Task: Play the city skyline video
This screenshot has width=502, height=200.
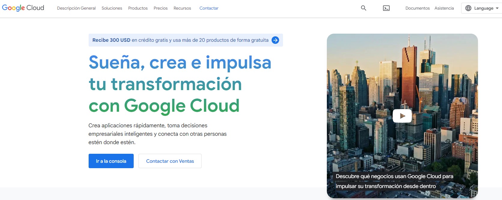Action: [x=402, y=116]
